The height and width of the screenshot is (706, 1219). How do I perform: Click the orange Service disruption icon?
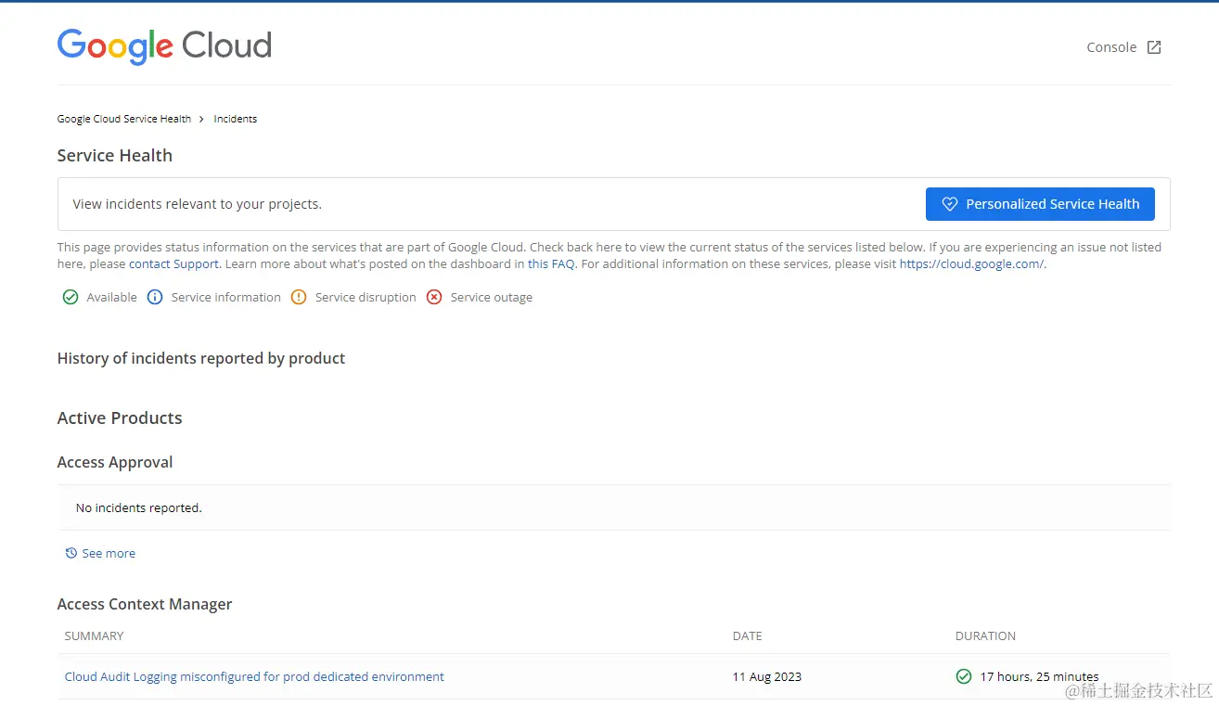pos(299,298)
